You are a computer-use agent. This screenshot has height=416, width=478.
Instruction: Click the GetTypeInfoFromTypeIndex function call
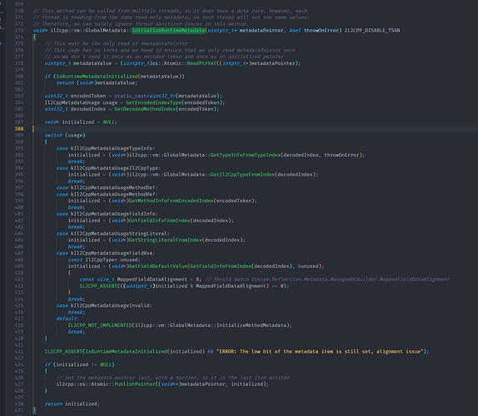pos(246,155)
